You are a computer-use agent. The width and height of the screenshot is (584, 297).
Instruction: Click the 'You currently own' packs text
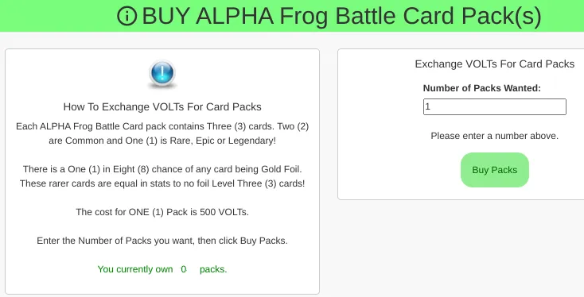coord(162,269)
